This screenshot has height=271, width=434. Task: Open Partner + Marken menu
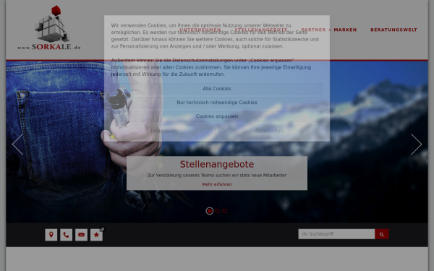pos(329,30)
